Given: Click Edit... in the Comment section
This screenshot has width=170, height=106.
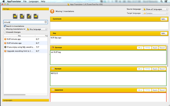Looking at the screenshot, I should point(164,19).
